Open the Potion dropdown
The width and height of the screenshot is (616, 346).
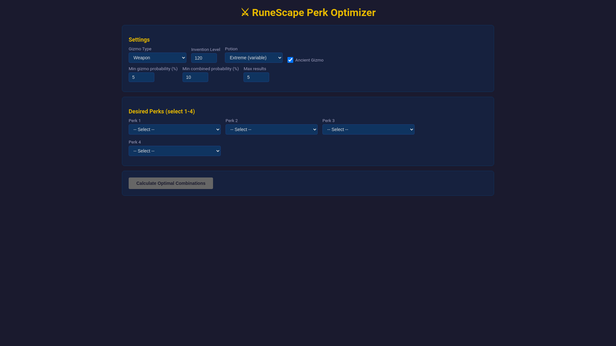coord(253,58)
